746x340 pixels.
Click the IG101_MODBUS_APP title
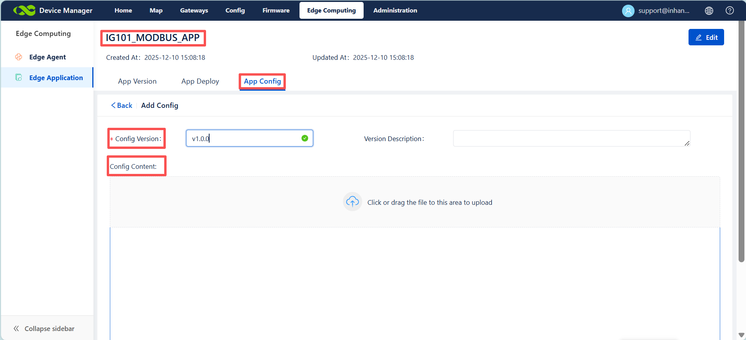153,38
